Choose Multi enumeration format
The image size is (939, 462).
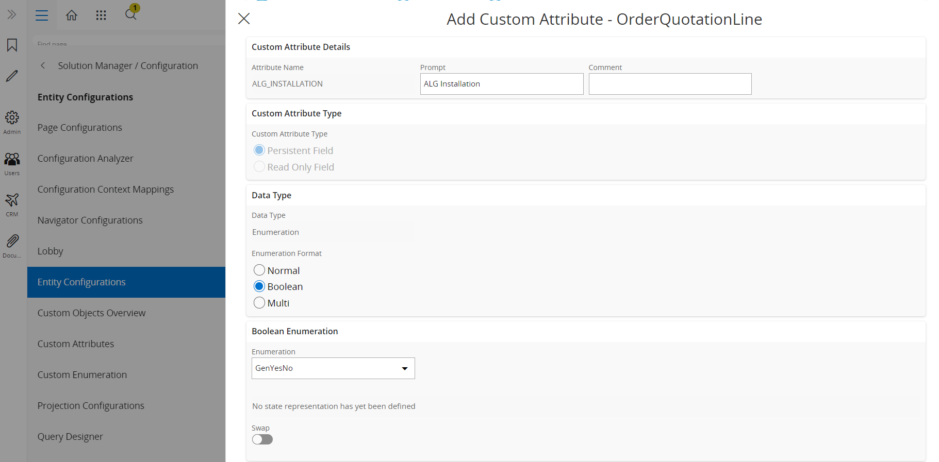tap(259, 303)
